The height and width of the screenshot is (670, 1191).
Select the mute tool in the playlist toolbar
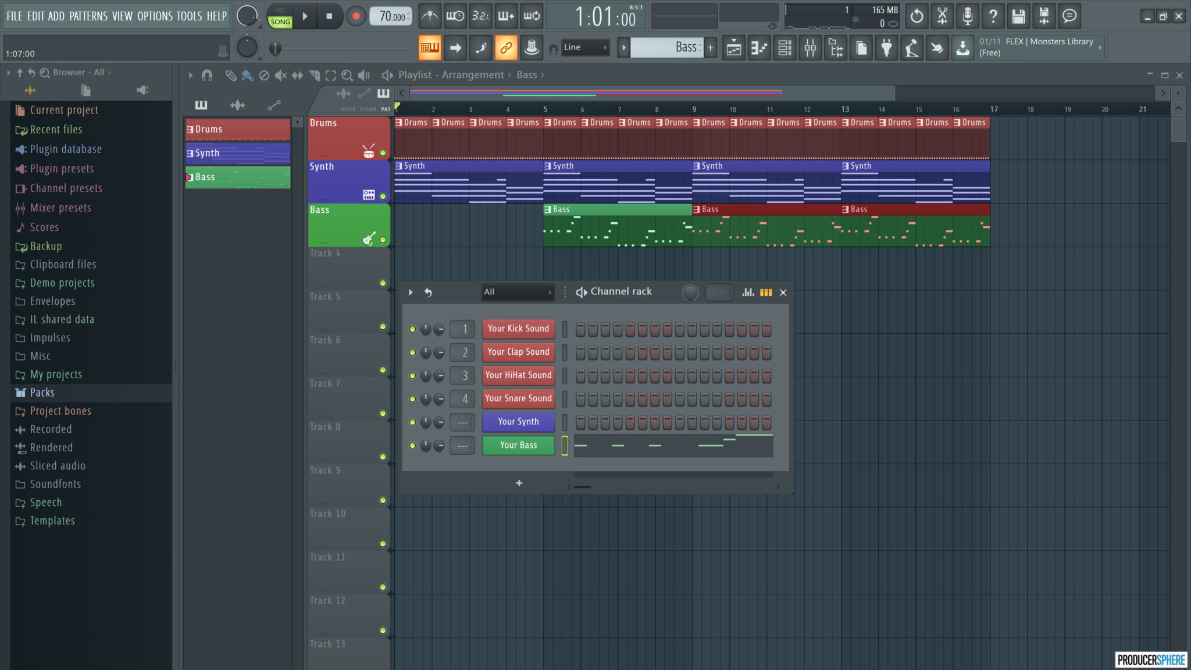(281, 75)
